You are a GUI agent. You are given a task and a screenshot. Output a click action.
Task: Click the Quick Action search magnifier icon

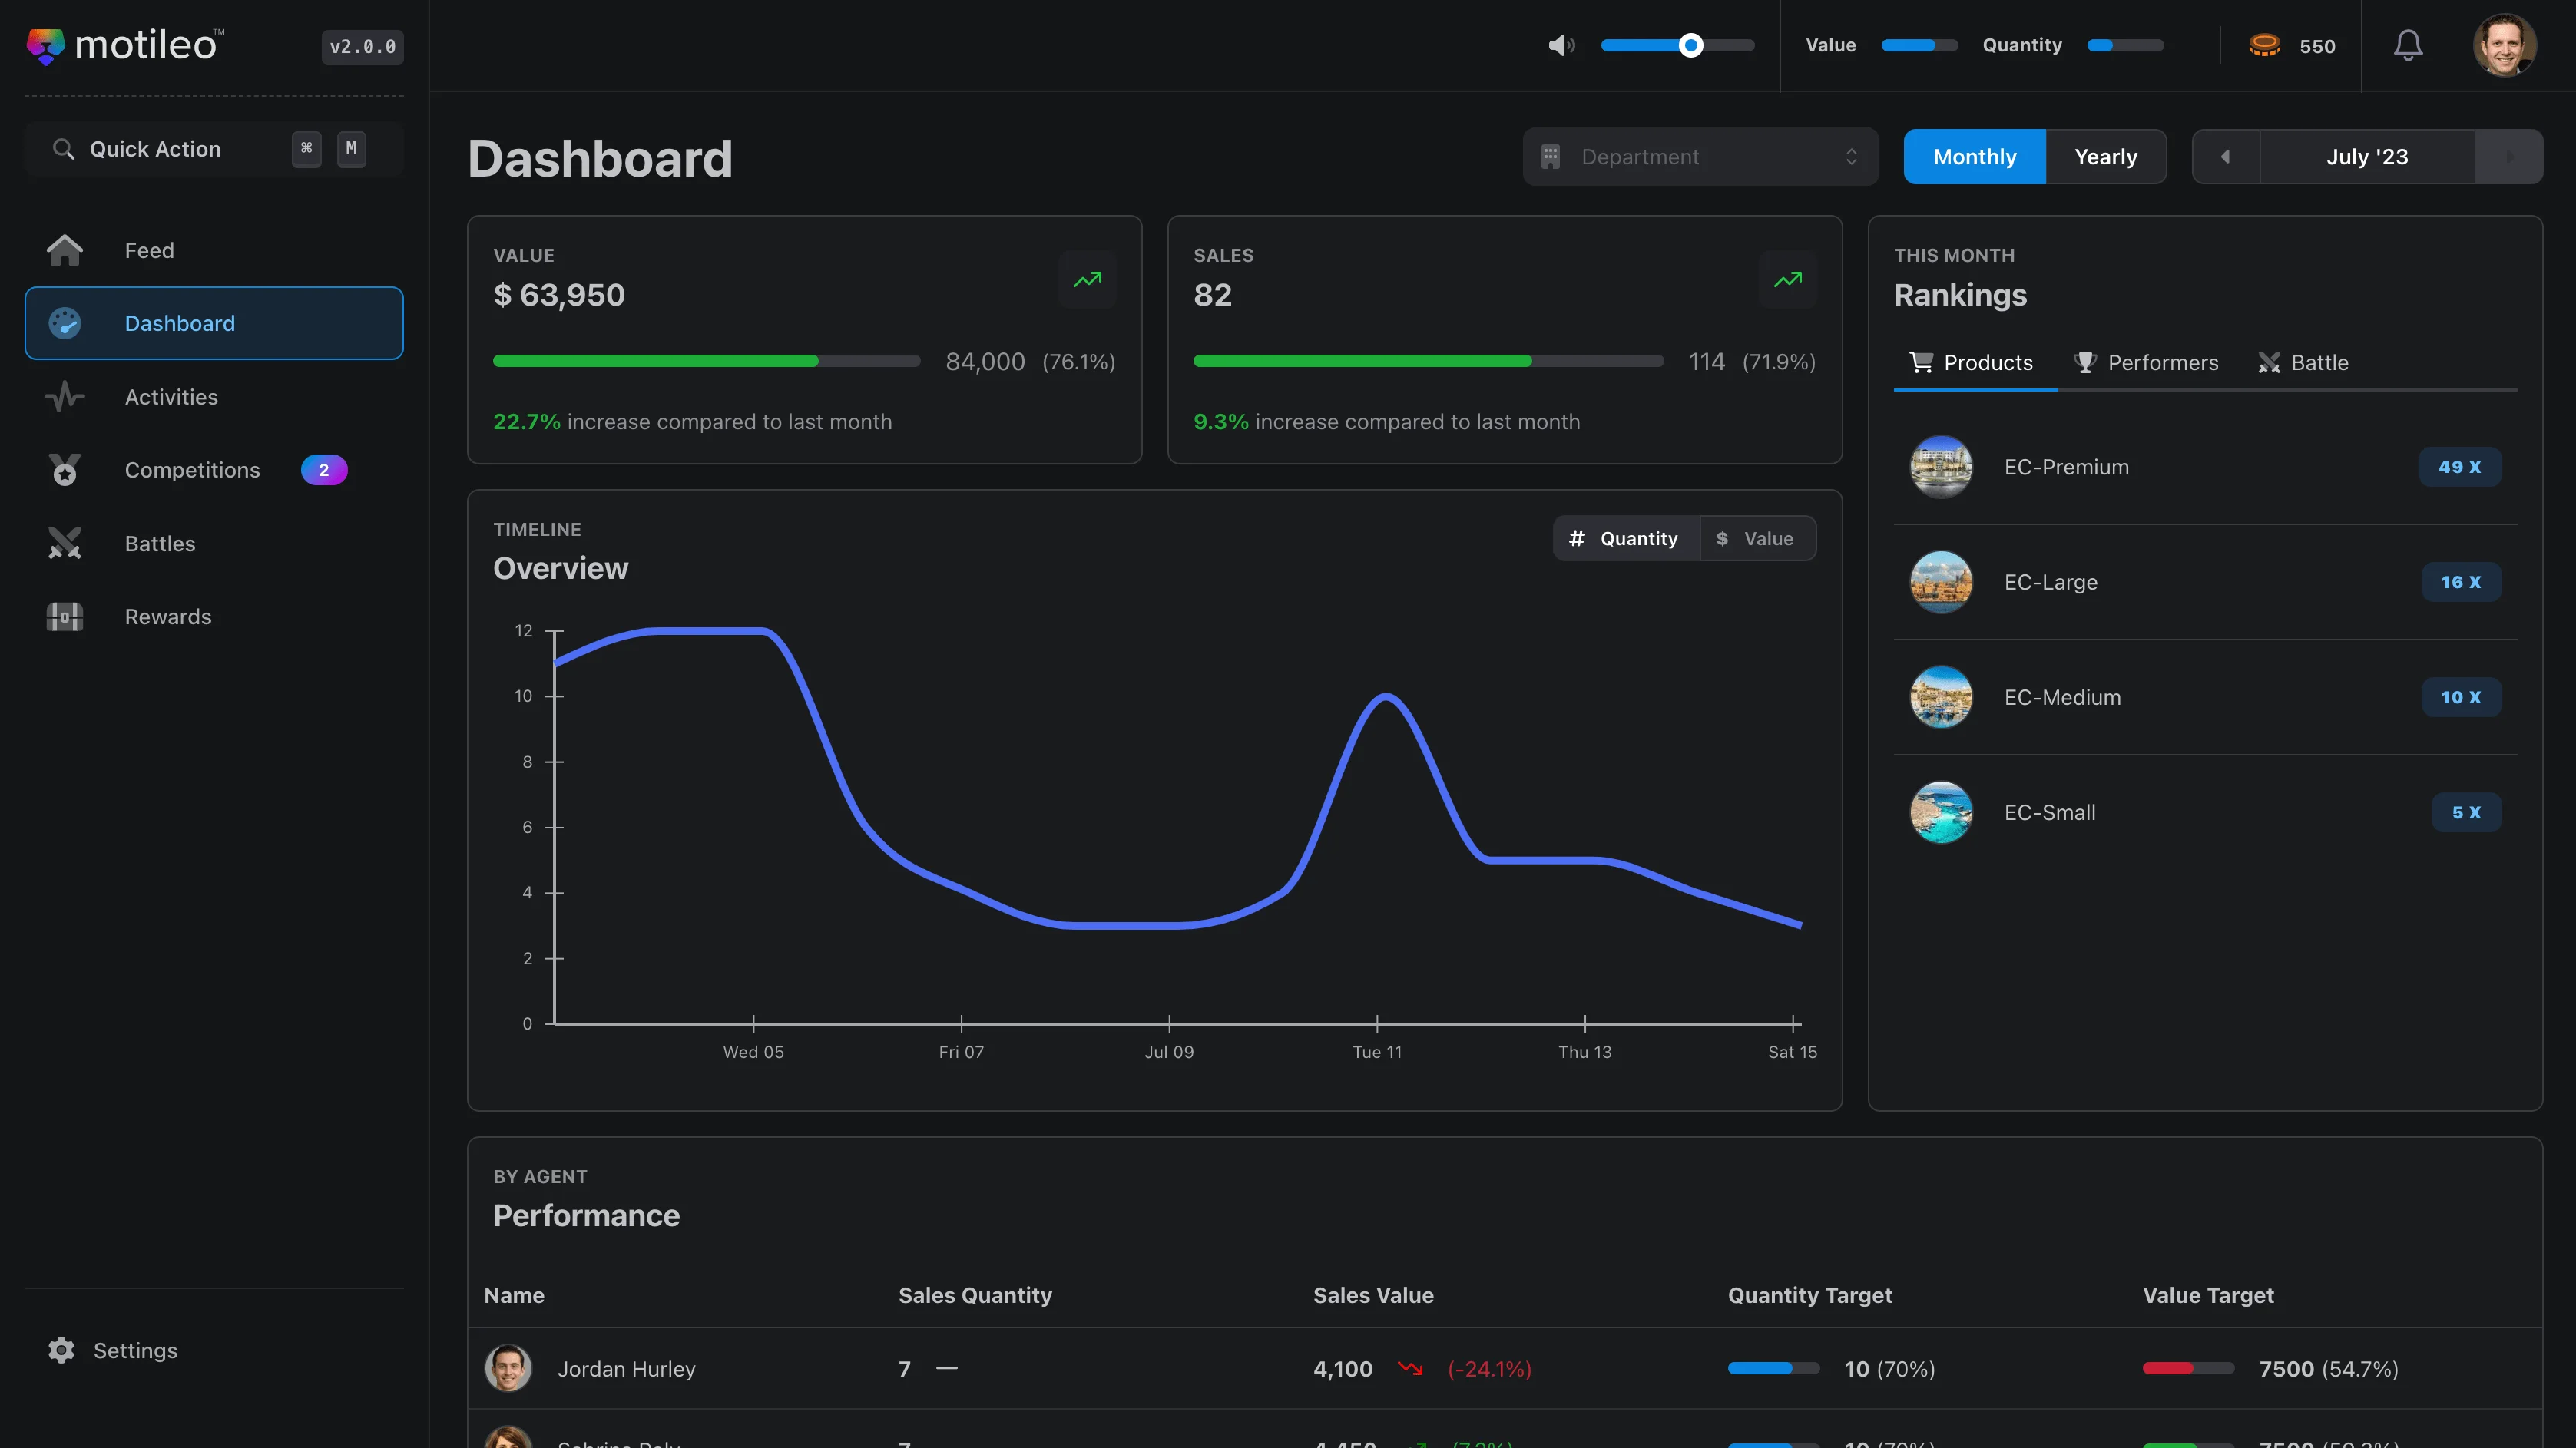(x=63, y=149)
